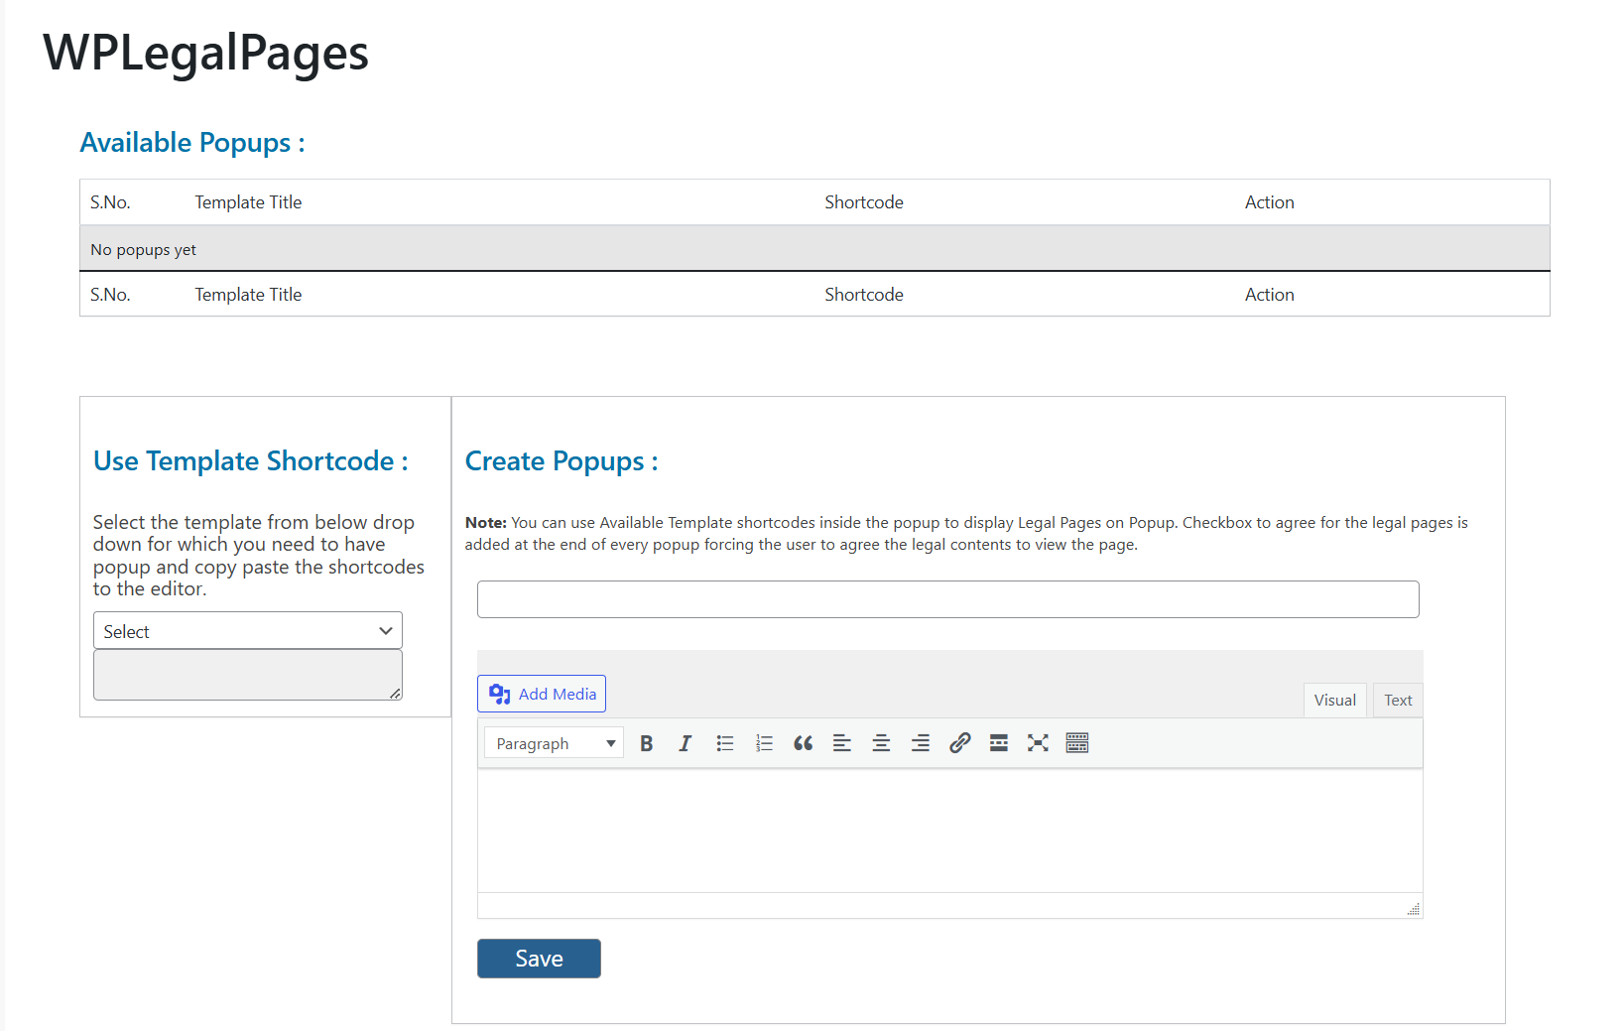Open the Paragraph format dropdown
This screenshot has width=1624, height=1031.
554,743
